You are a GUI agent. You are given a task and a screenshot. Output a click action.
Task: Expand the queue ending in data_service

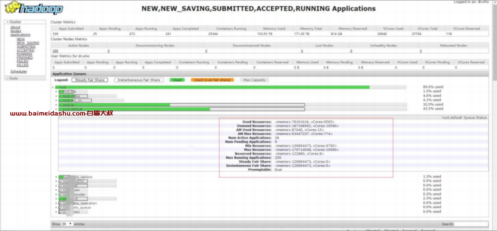(75, 177)
